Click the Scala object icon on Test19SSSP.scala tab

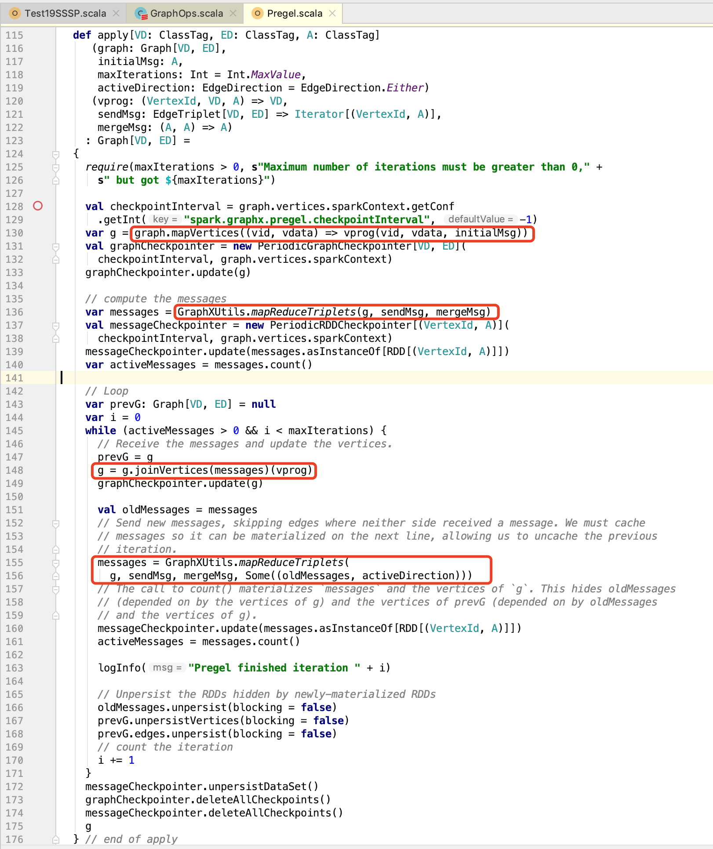pos(15,14)
